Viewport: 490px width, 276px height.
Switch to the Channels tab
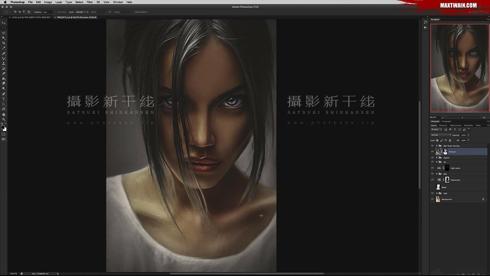[443, 125]
